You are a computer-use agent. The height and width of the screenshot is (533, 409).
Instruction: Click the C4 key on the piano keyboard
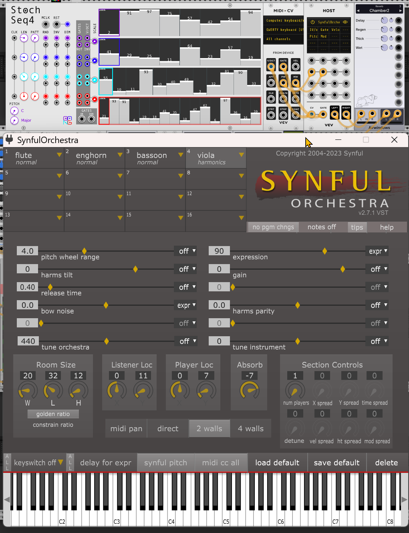pos(171,518)
